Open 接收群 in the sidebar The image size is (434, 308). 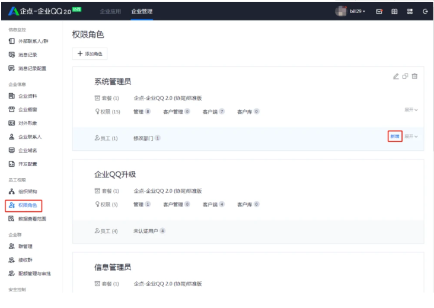pos(21,260)
